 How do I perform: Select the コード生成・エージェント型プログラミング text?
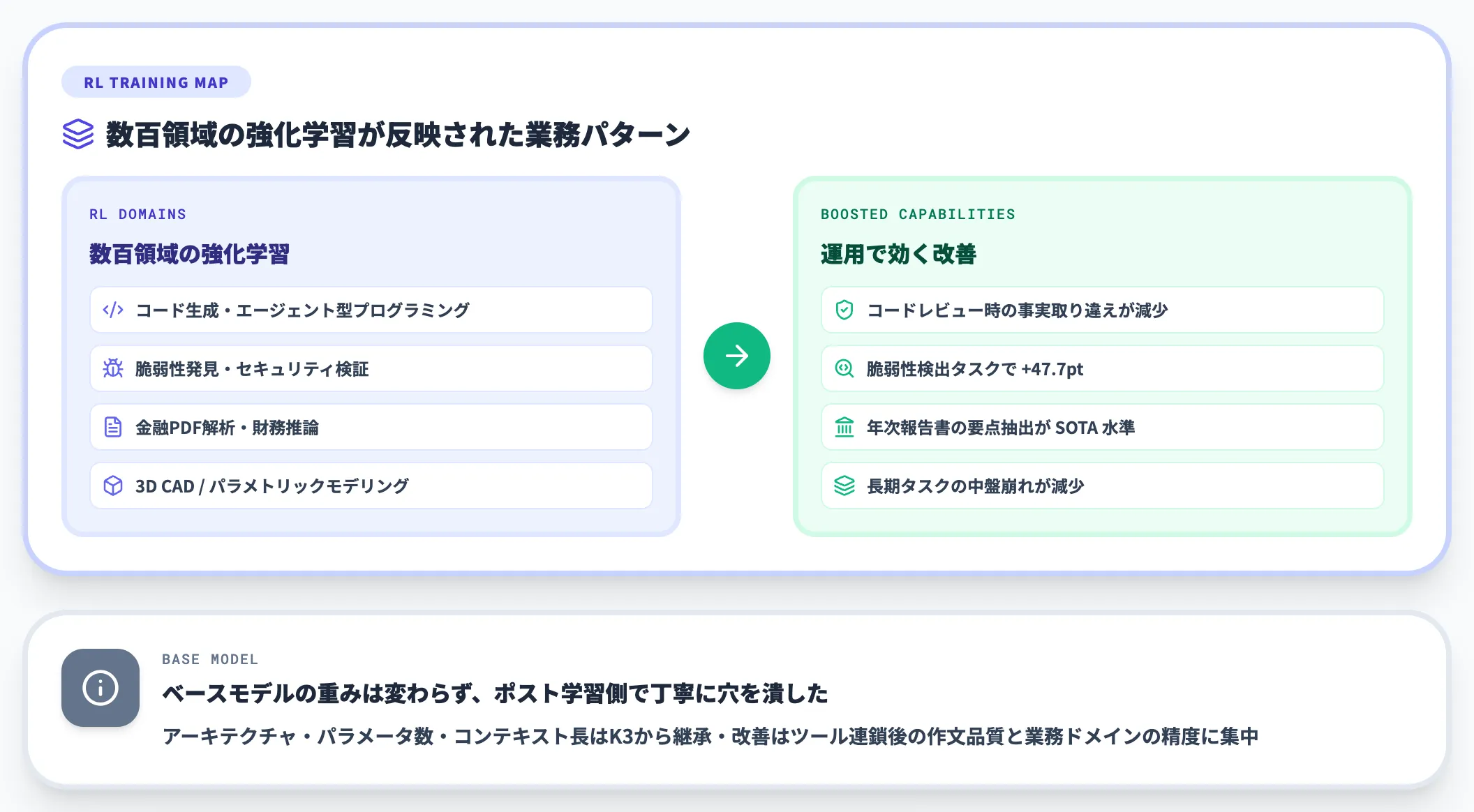302,310
